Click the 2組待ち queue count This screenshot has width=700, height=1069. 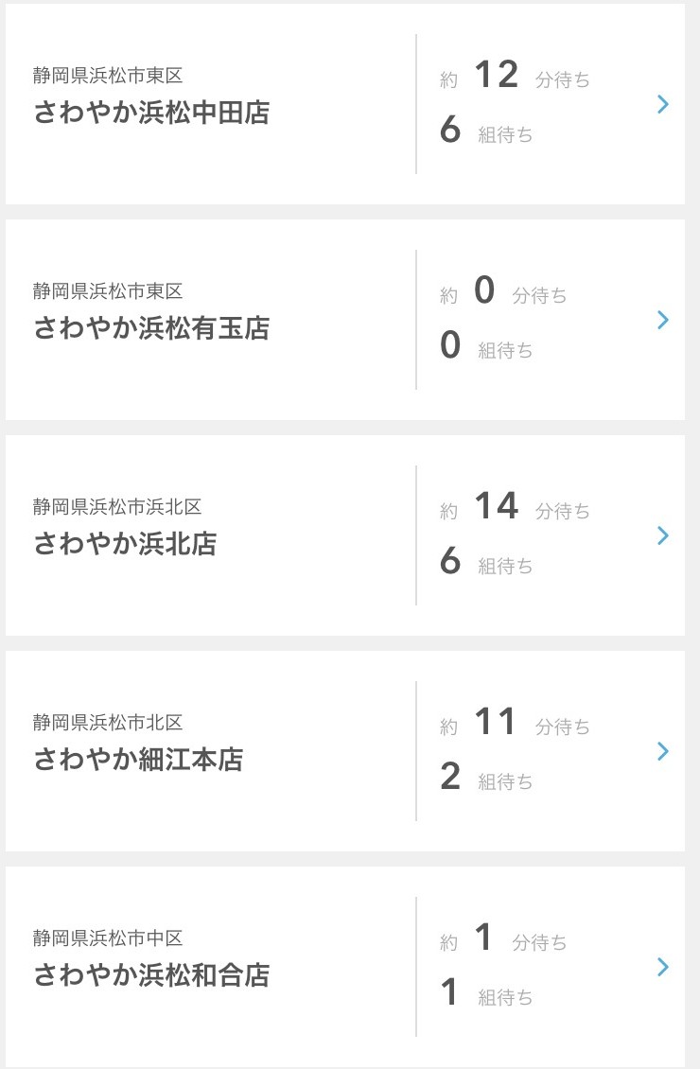click(486, 780)
